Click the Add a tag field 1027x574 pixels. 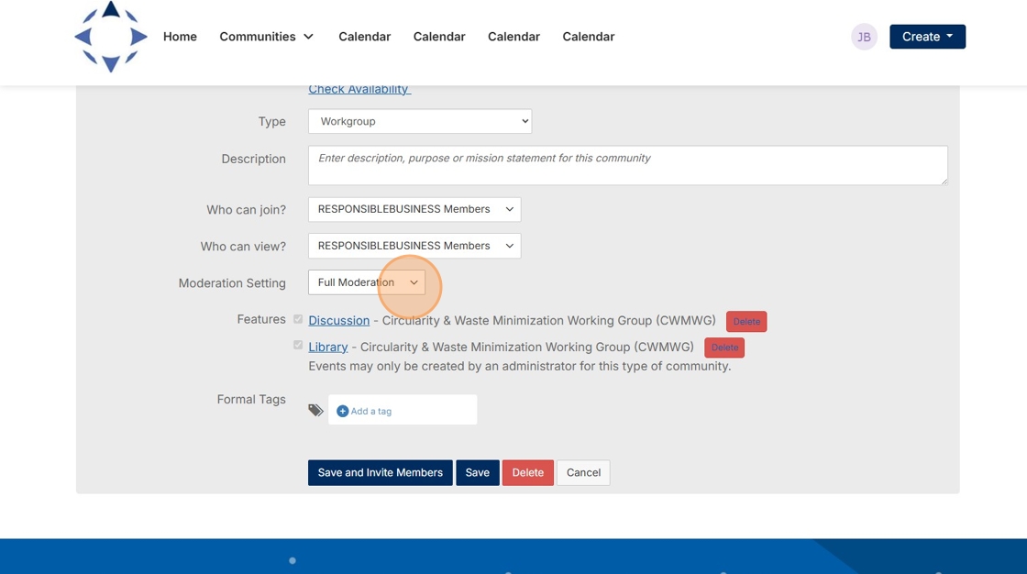403,410
